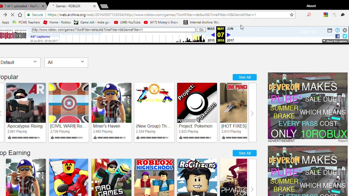
Task: Bookmark this page with the star icon
Action: [292, 15]
